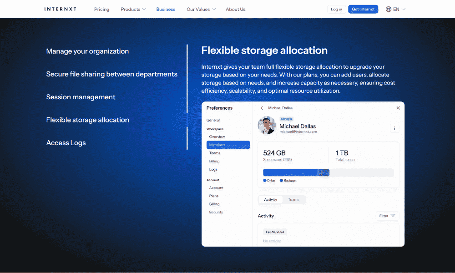Screen dimensions: 455x273
Task: Close the Preferences dialog with X
Action: click(398, 108)
